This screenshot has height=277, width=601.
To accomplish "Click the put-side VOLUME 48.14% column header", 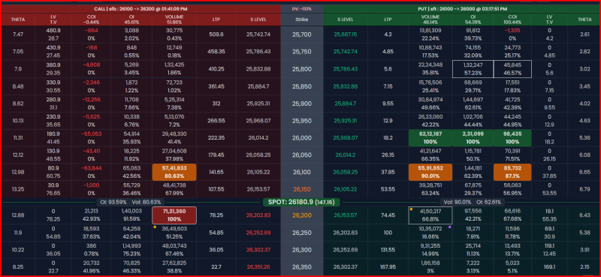I will pyautogui.click(x=430, y=20).
